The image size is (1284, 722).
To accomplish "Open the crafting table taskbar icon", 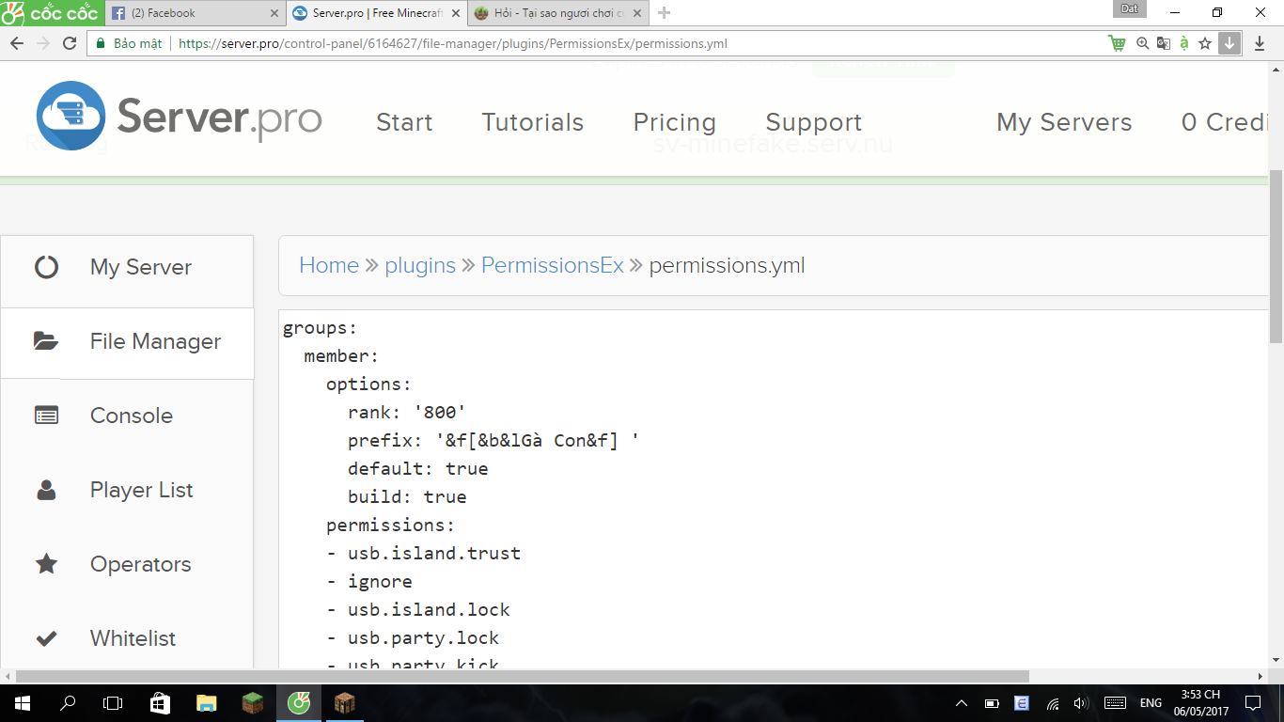I will (x=345, y=702).
